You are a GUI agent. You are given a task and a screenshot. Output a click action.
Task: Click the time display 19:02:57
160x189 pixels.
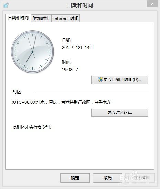(x=70, y=69)
